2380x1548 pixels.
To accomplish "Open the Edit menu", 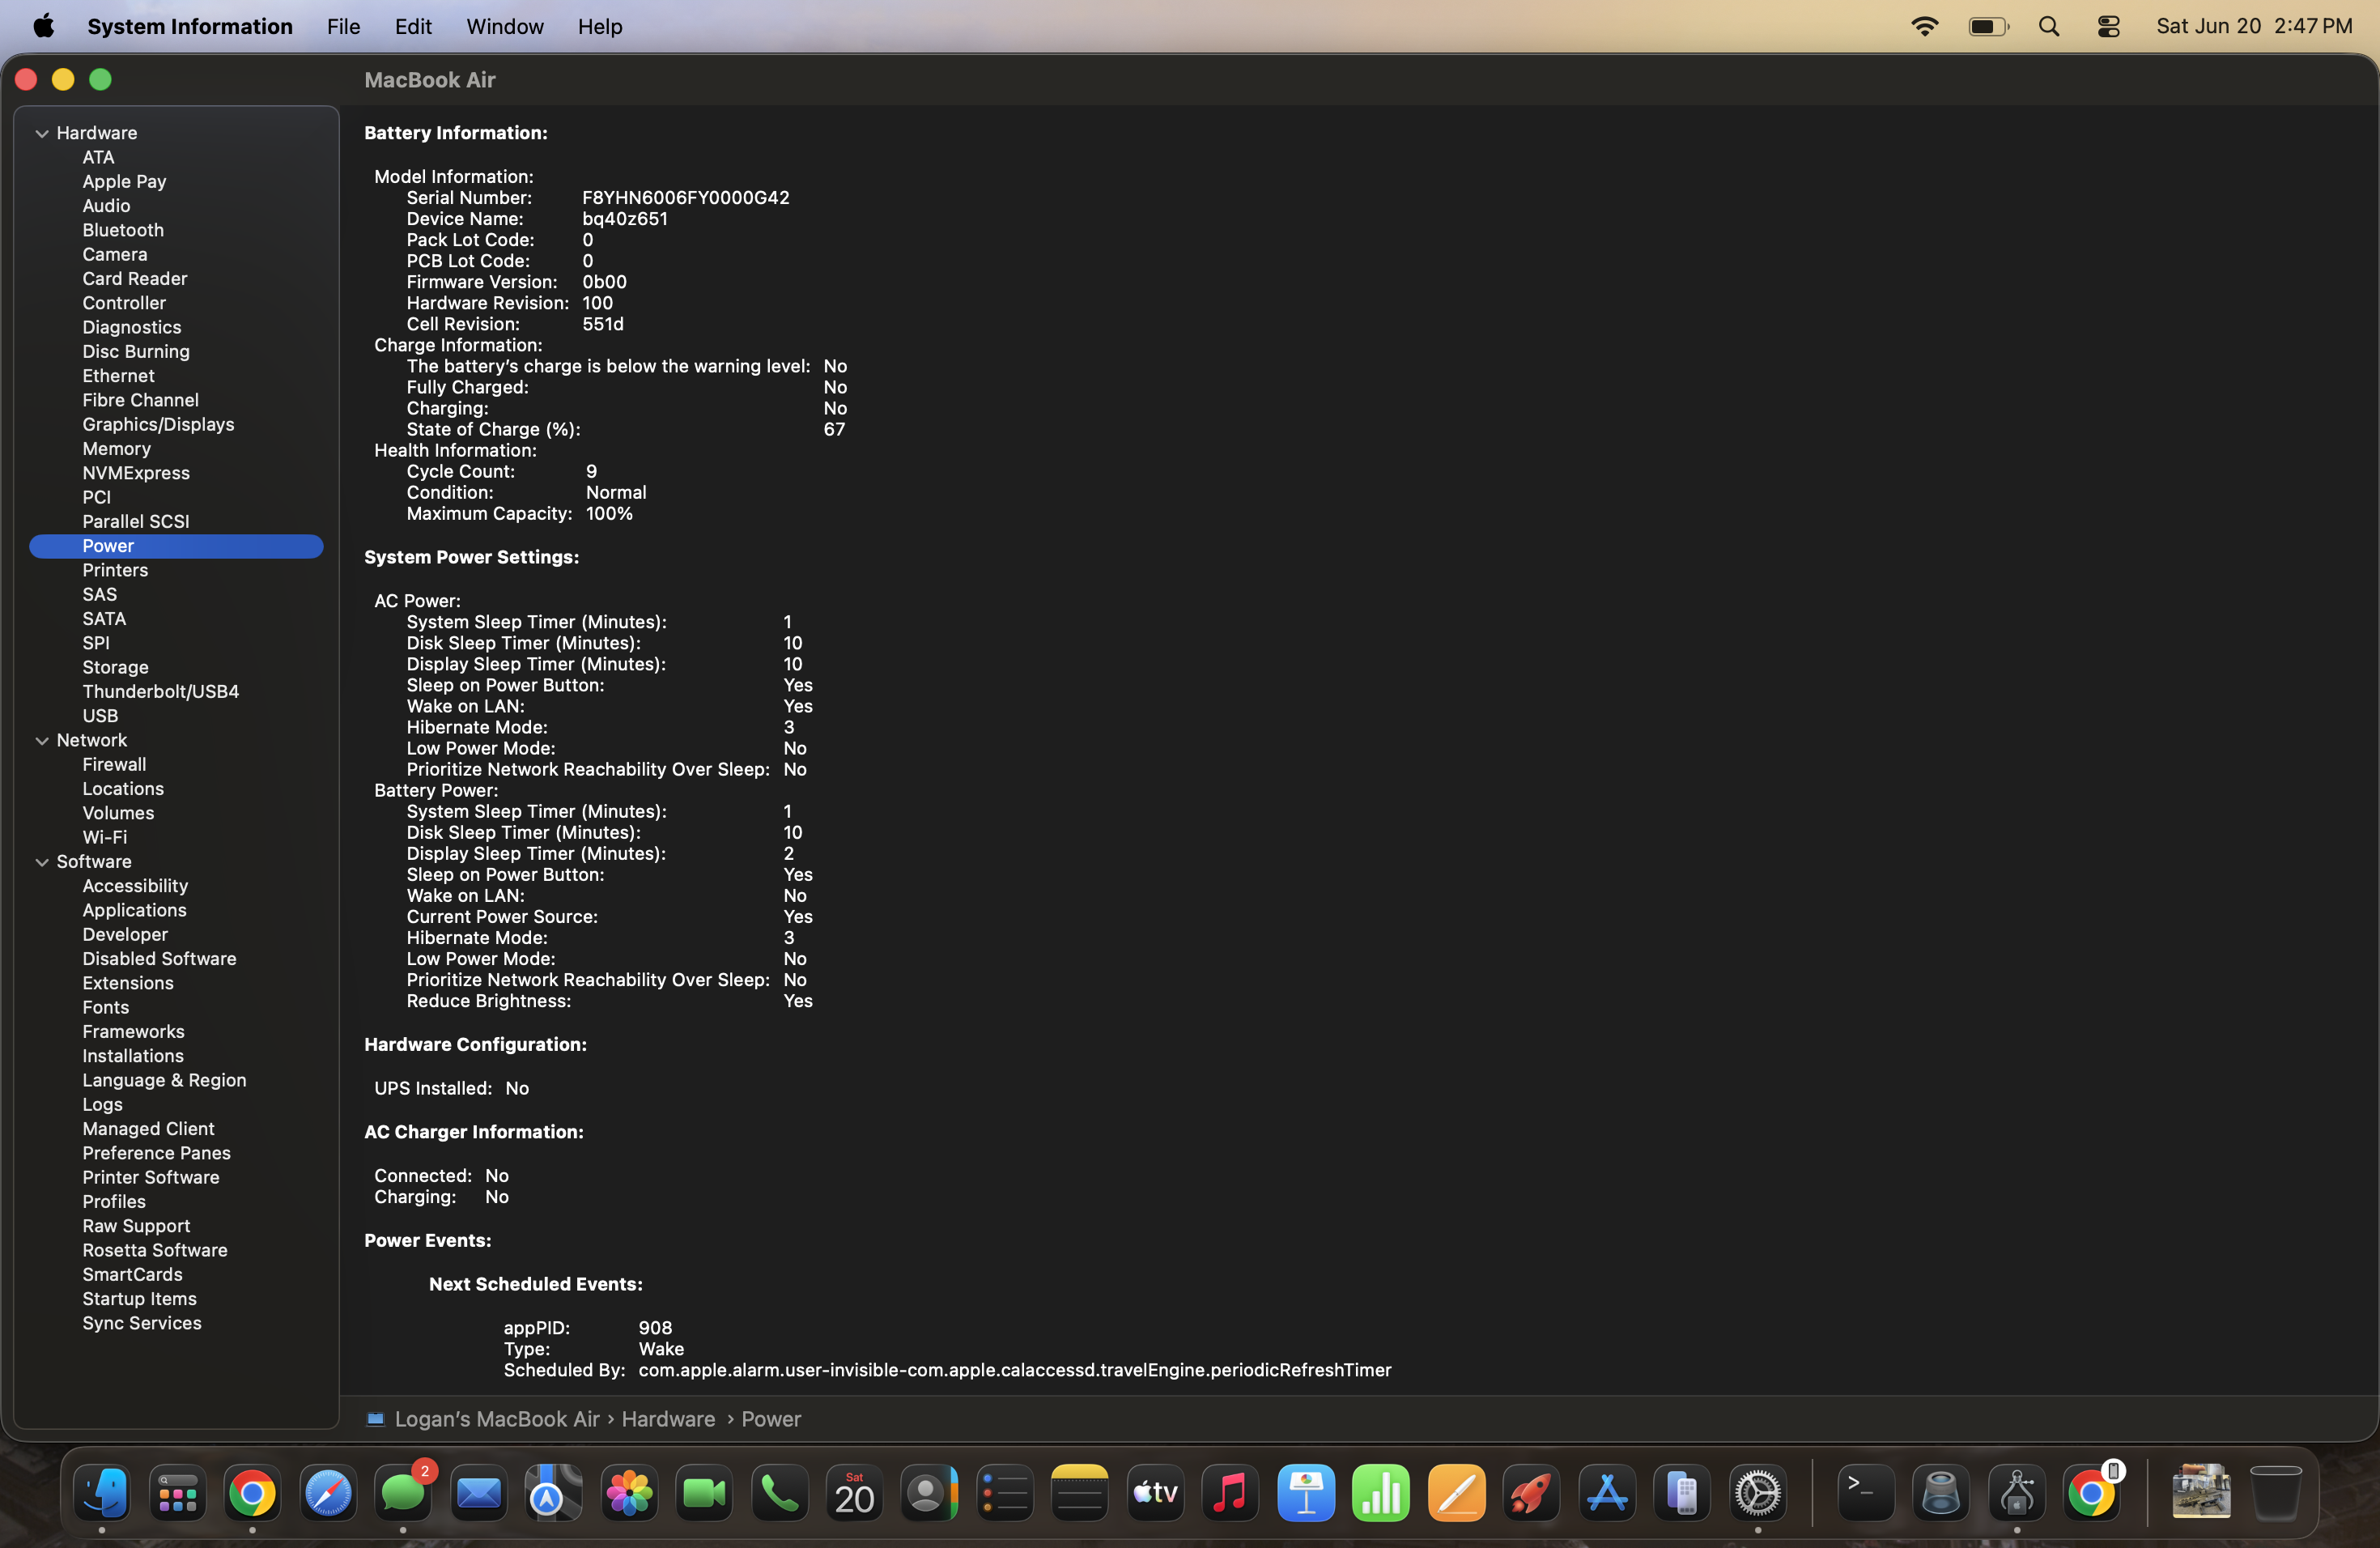I will 413,26.
